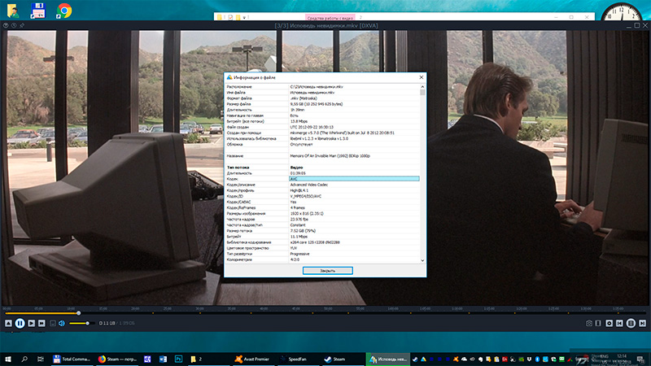651x366 pixels.
Task: Click the video seek bar timeline
Action: coord(325,313)
